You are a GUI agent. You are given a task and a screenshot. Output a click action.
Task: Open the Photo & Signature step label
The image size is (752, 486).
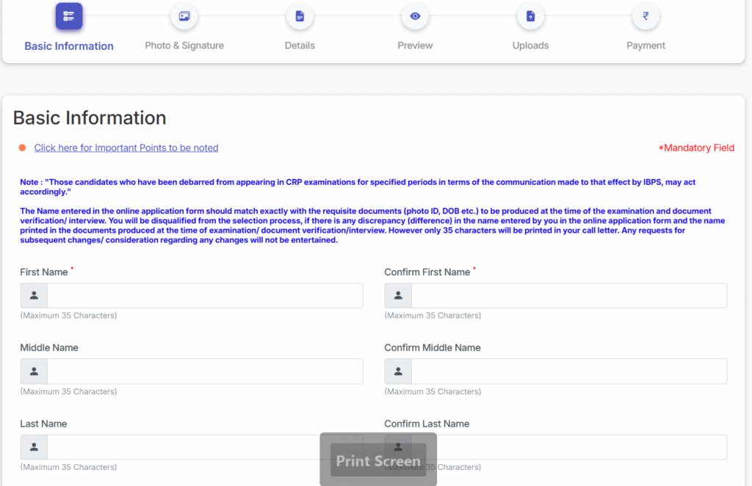[x=184, y=46]
